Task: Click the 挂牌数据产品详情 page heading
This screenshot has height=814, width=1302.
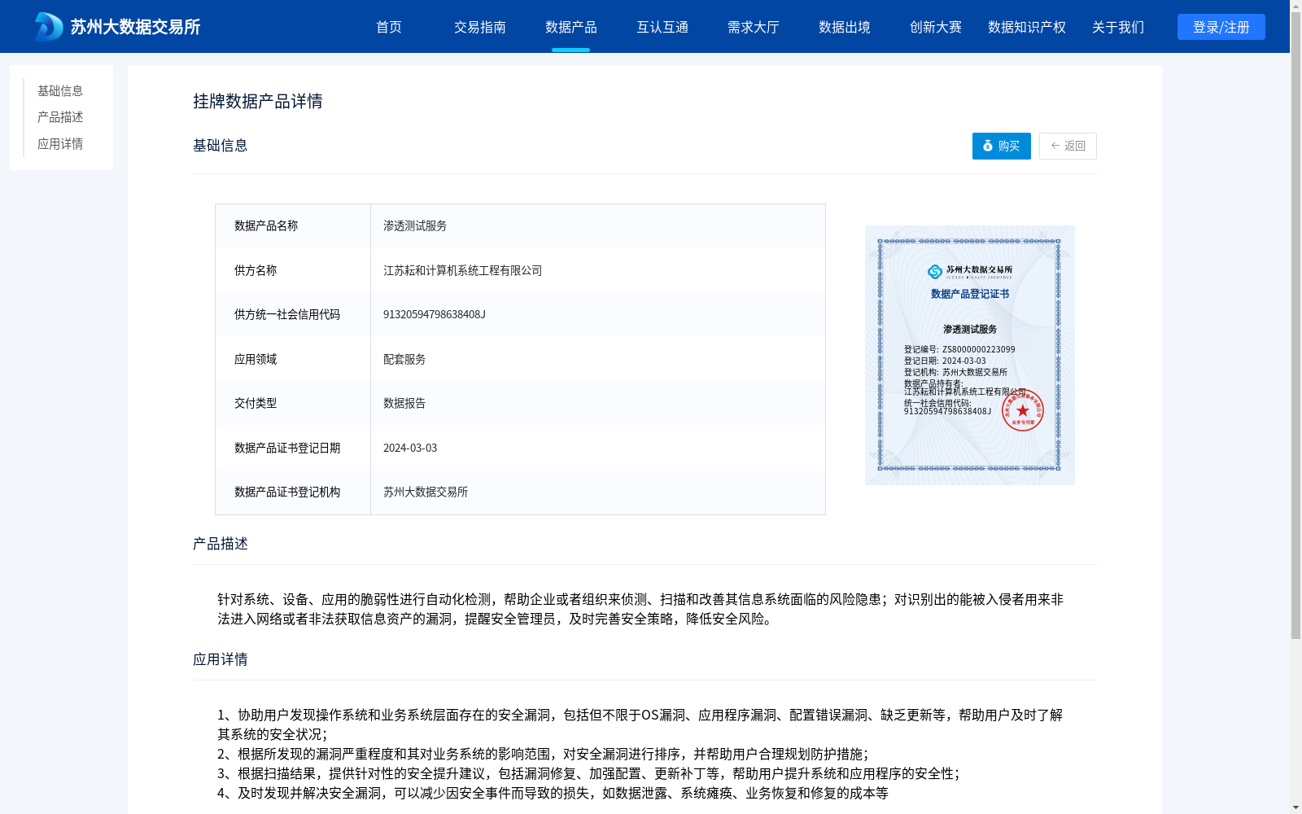Action: pos(258,101)
